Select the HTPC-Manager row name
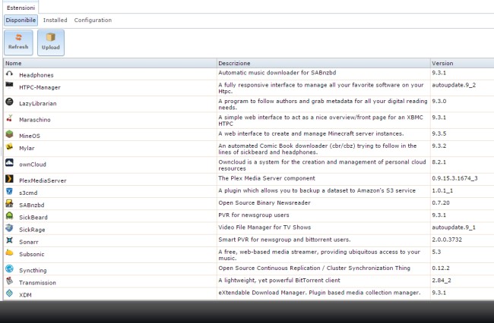This screenshot has width=494, height=323. click(x=40, y=87)
